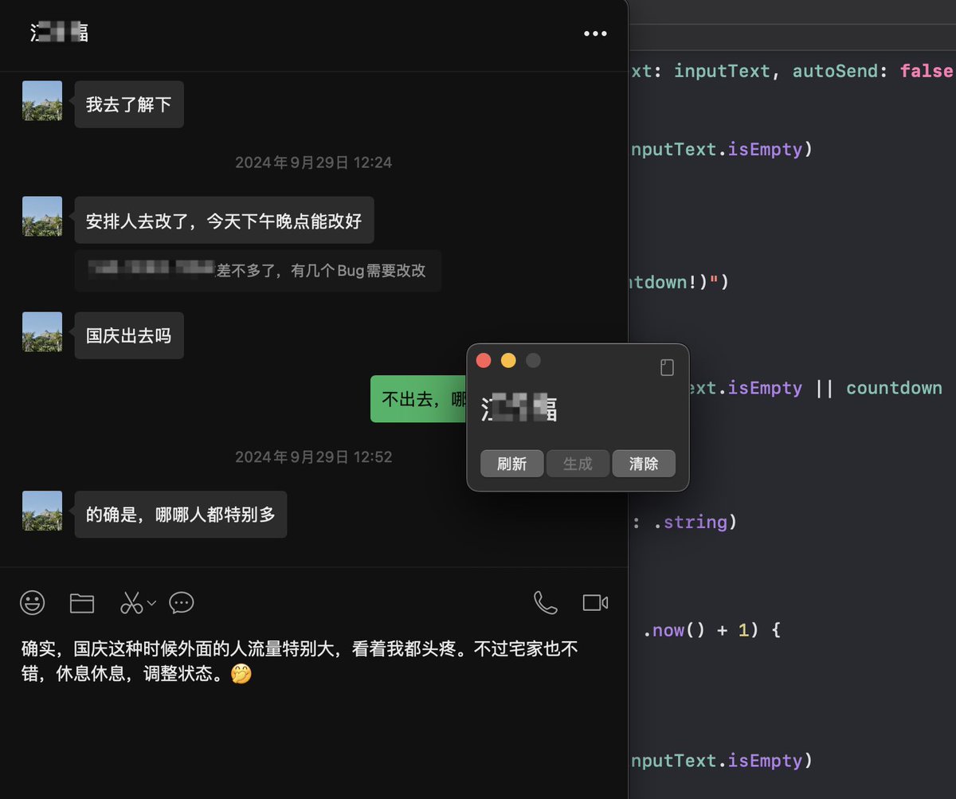The height and width of the screenshot is (799, 956).
Task: Click the 刷新 button in popup
Action: click(x=512, y=464)
